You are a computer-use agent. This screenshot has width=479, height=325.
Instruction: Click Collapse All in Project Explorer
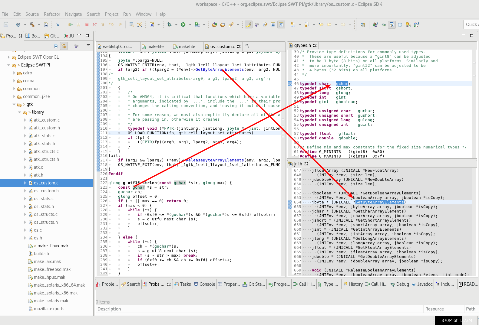[56, 46]
